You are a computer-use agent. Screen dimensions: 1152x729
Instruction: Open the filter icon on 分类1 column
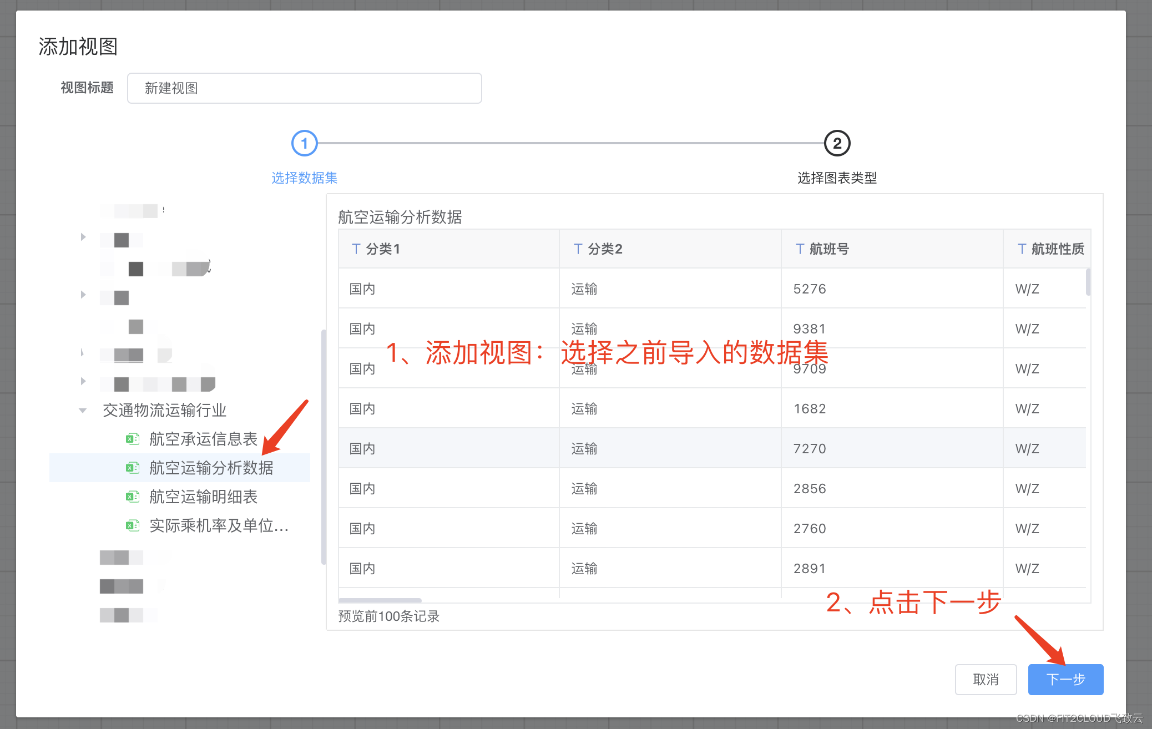356,249
